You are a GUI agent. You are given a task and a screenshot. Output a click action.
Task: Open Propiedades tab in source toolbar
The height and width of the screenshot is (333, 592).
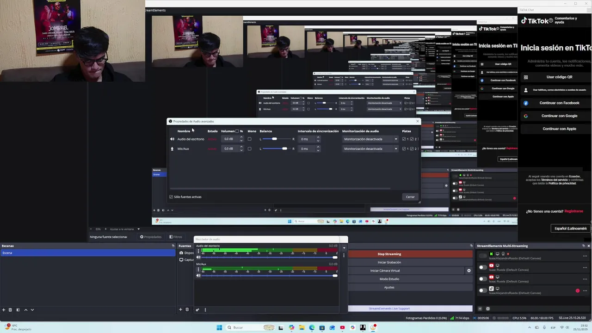coord(151,237)
